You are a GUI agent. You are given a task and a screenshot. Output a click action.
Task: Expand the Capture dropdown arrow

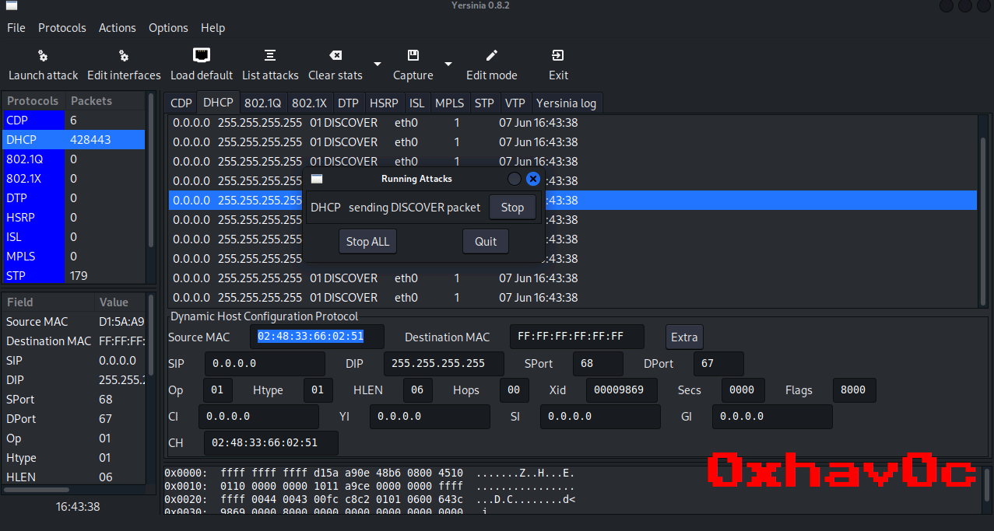[448, 65]
